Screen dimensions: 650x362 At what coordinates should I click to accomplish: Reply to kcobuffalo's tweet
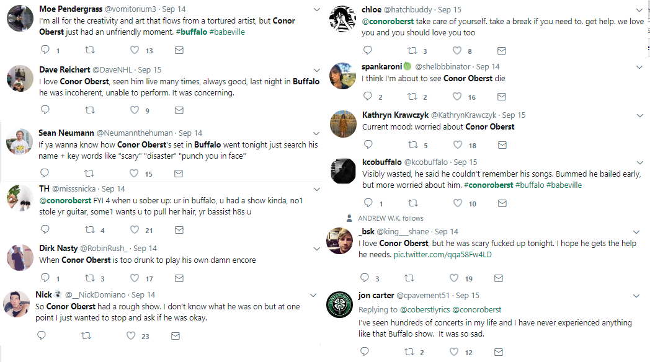click(x=367, y=203)
